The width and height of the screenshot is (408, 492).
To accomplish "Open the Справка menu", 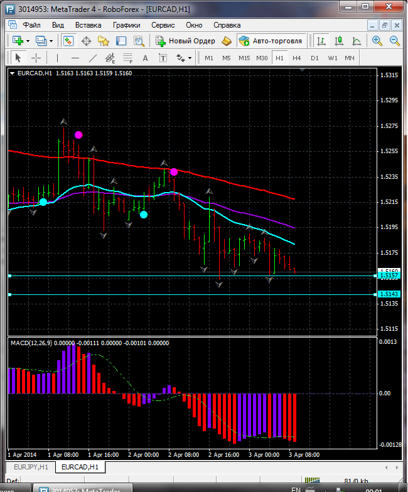I will pos(227,25).
